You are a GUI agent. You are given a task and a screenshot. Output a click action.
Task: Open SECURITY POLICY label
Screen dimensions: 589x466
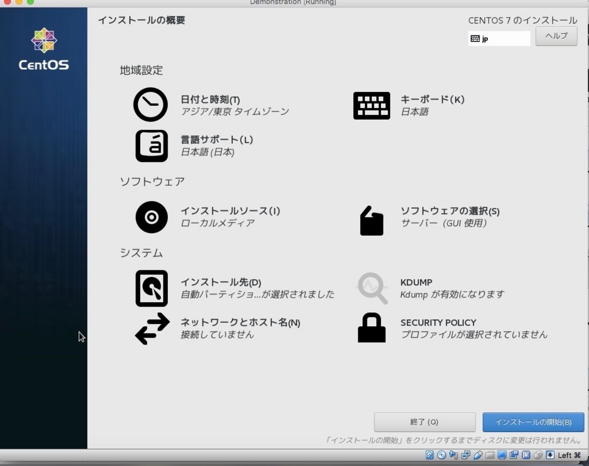438,322
